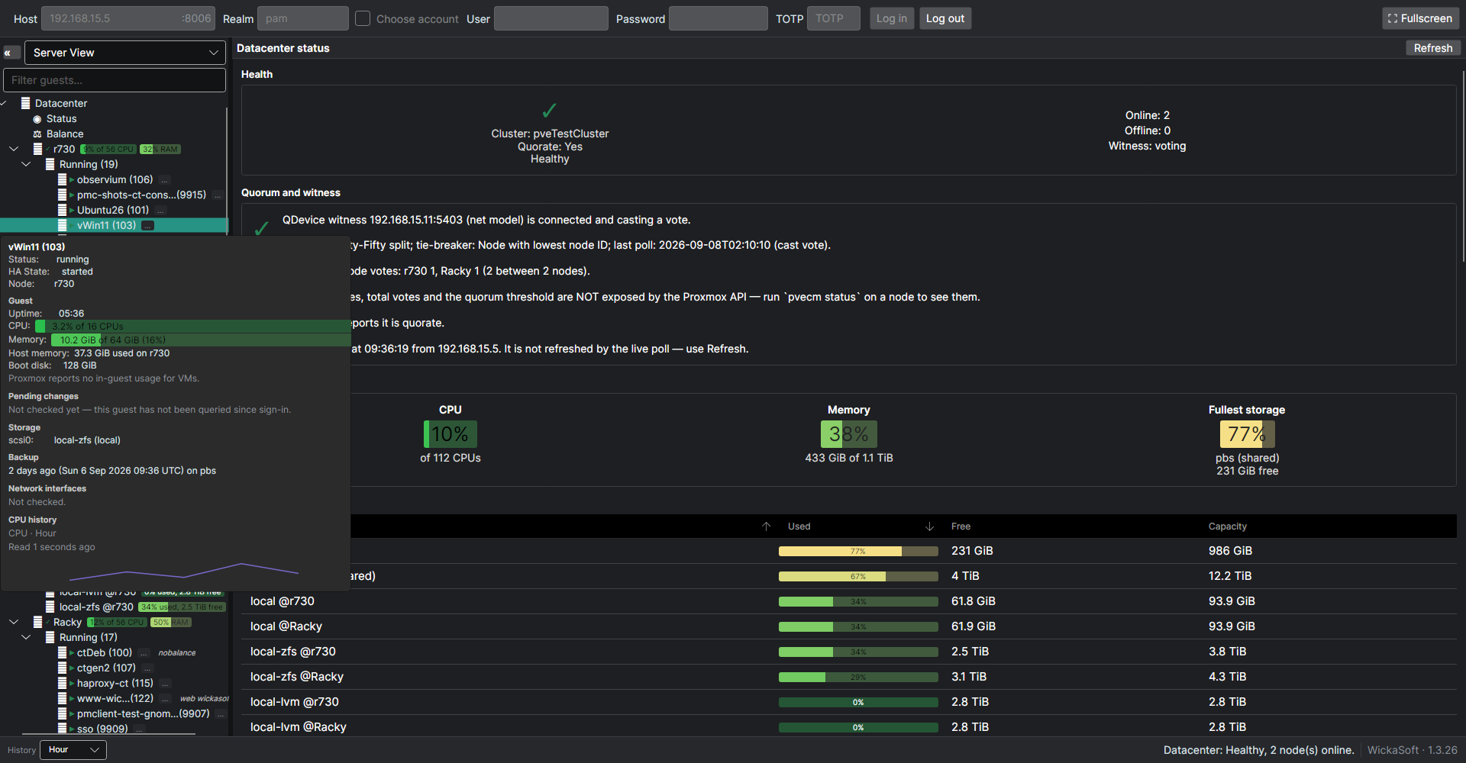Focus the Password input field
The image size is (1466, 763).
pos(718,18)
